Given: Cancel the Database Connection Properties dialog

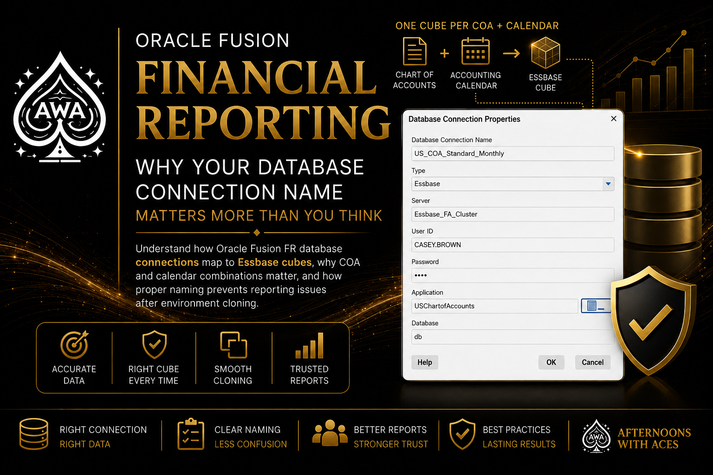Looking at the screenshot, I should (x=593, y=362).
